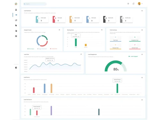Toggle the Leads Engaged legend item
The width and height of the screenshot is (160, 120).
[133, 56]
